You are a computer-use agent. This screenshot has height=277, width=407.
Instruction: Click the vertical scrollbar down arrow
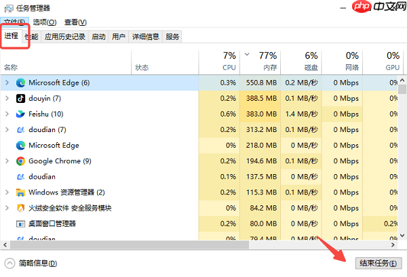pyautogui.click(x=402, y=236)
